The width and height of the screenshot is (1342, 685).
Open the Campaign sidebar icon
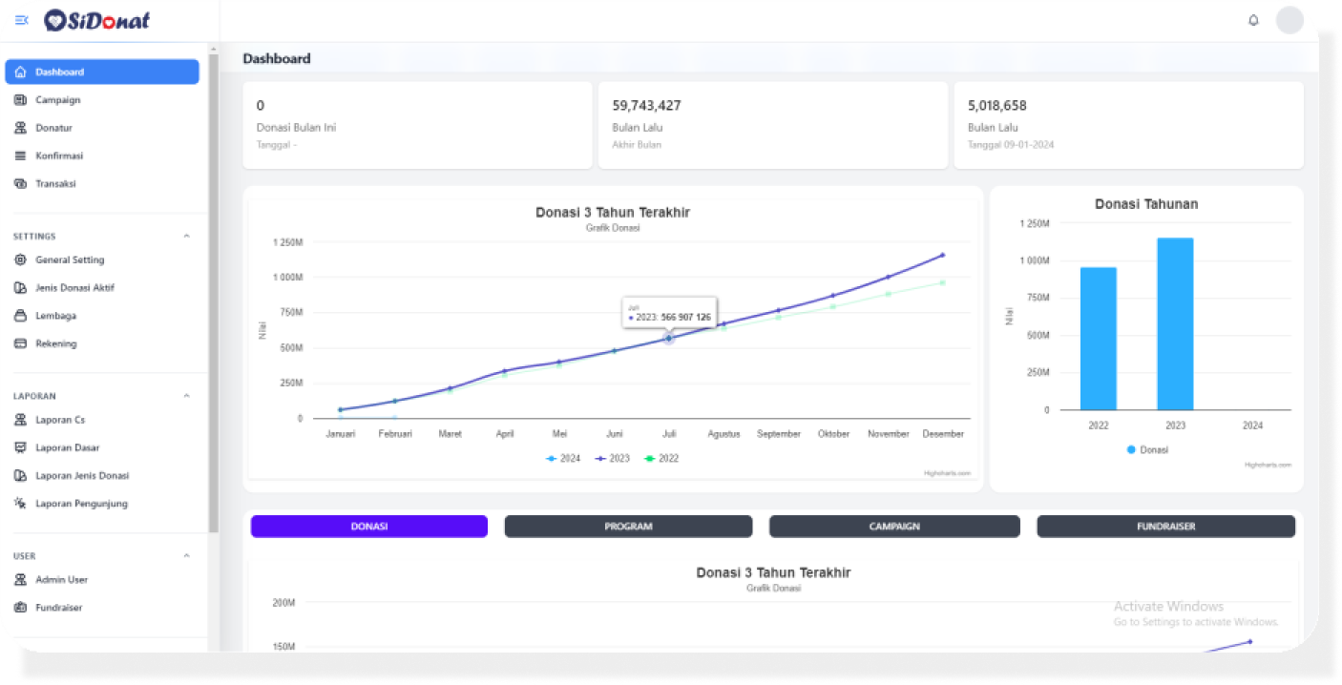pyautogui.click(x=20, y=100)
